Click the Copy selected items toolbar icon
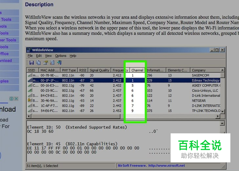The height and width of the screenshot is (171, 239). click(39, 63)
